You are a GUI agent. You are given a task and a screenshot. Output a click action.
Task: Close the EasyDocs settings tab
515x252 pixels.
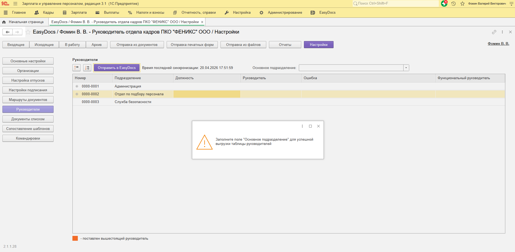202,22
